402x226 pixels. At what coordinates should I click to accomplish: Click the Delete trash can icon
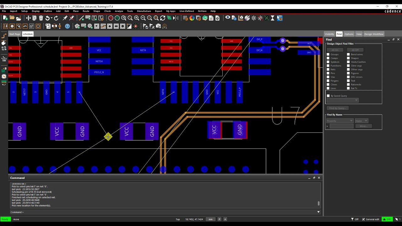pos(41,18)
